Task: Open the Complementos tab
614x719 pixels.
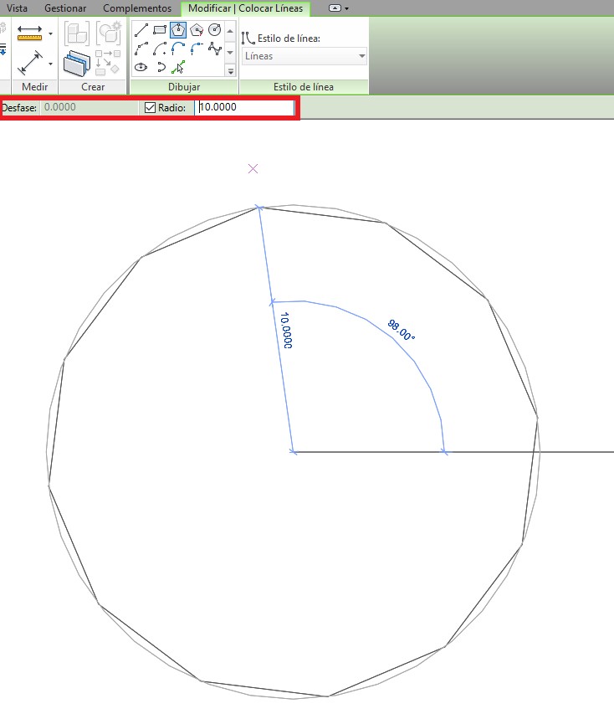Action: pos(137,8)
